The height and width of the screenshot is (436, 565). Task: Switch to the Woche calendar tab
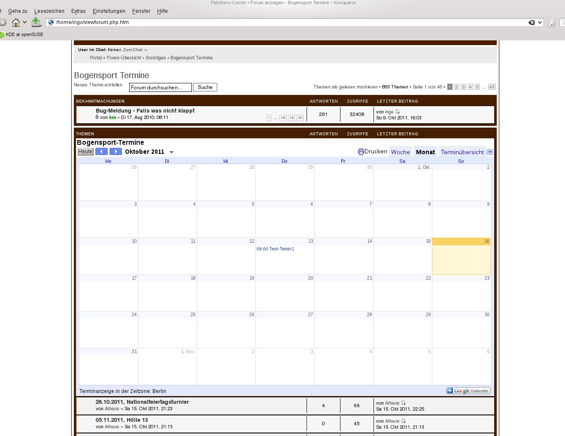[400, 152]
